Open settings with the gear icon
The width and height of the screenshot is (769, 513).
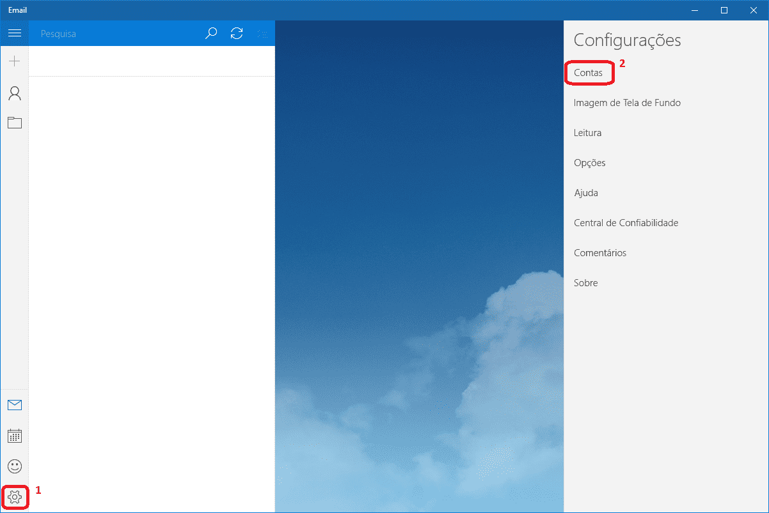[x=15, y=496]
